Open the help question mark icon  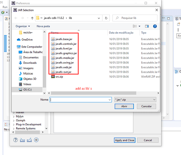pyautogui.click(x=155, y=26)
